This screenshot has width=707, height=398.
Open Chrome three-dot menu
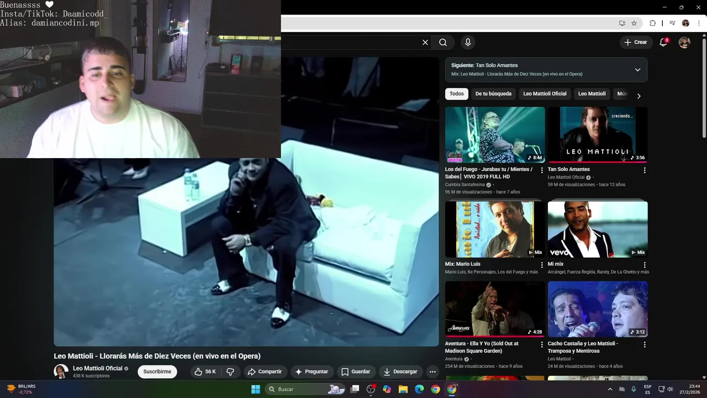[699, 23]
